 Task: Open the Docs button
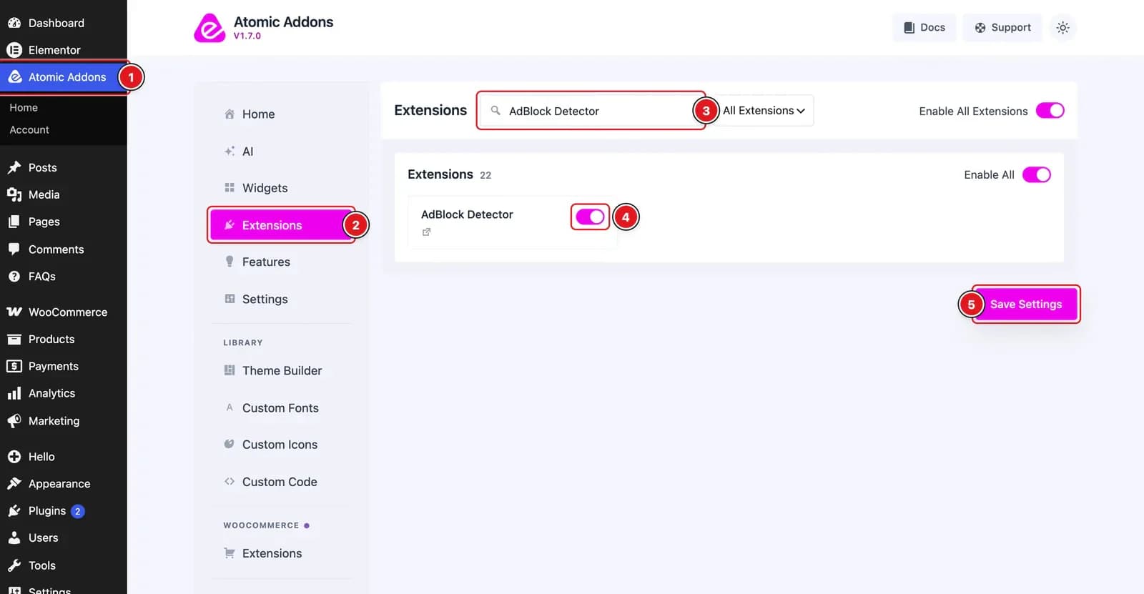pos(924,28)
